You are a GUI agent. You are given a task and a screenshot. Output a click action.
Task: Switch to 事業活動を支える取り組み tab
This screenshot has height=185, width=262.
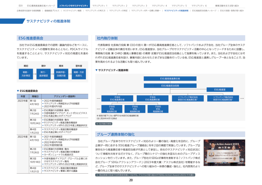pyautogui.click(x=227, y=6)
